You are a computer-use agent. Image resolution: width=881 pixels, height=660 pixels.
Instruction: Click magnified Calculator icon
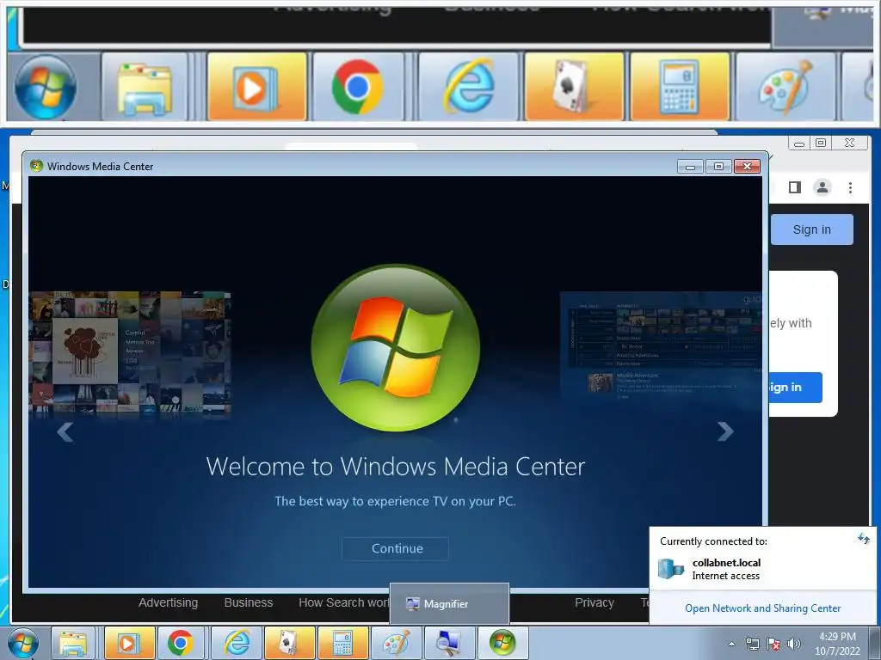coord(680,87)
